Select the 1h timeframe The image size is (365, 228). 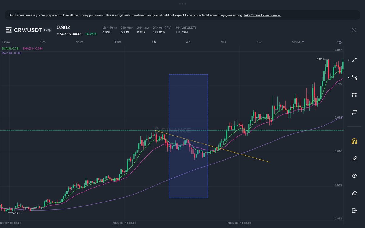click(x=154, y=42)
